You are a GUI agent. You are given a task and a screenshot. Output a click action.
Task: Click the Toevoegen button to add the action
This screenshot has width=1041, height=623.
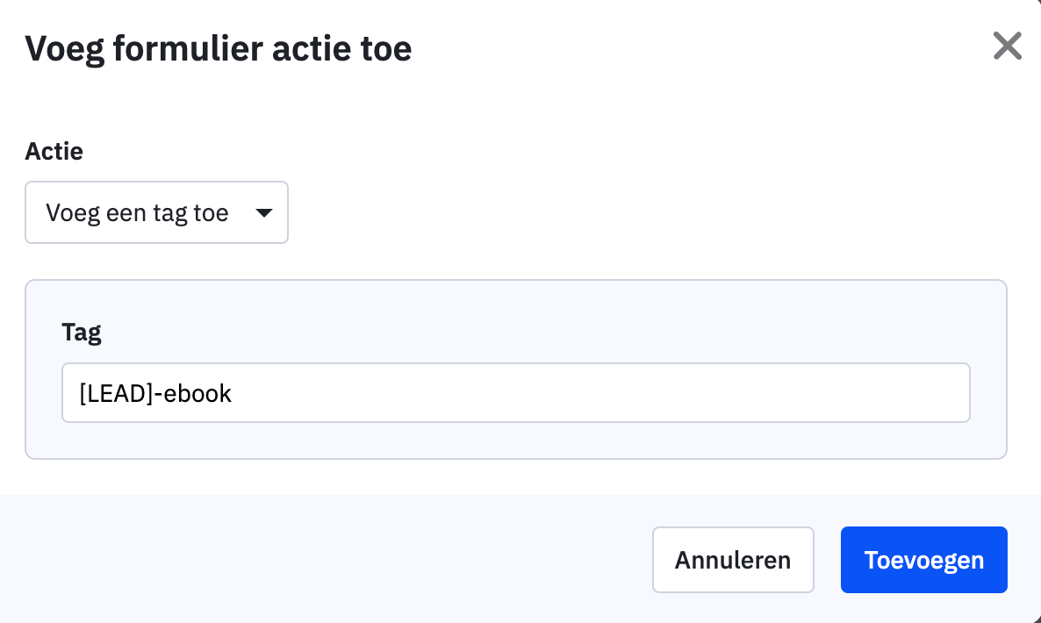(x=923, y=560)
